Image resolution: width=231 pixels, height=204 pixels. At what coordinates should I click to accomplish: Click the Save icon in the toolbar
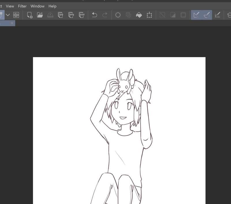50,15
